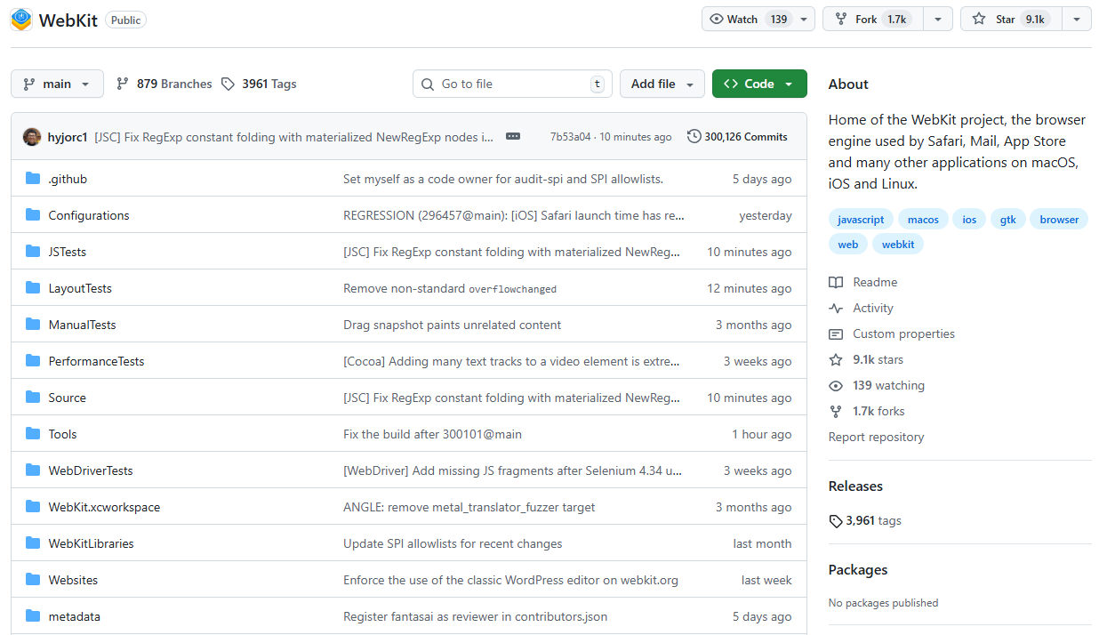The image size is (1099, 635).
Task: Click the book icon next to Readme
Action: click(x=836, y=282)
